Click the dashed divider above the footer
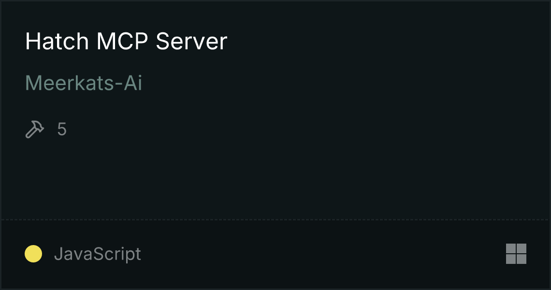551x290 pixels. tap(275, 220)
